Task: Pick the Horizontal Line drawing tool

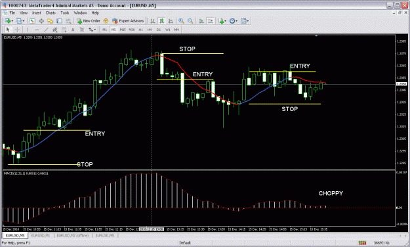Action: 37,30
